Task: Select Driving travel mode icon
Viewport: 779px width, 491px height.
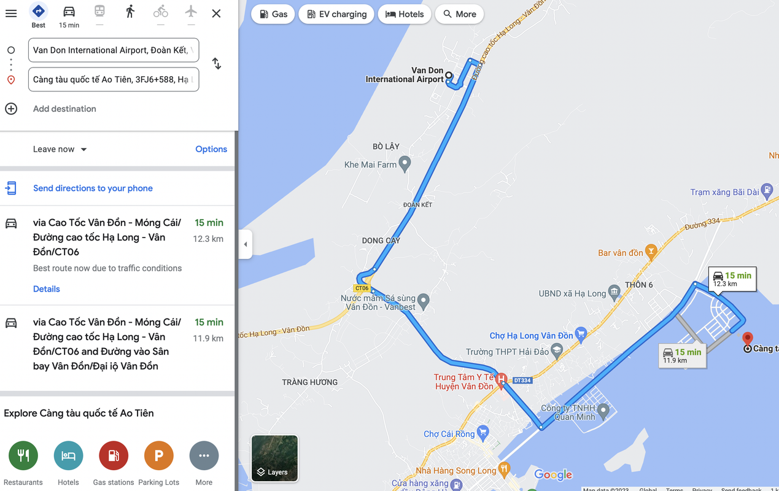Action: (69, 12)
